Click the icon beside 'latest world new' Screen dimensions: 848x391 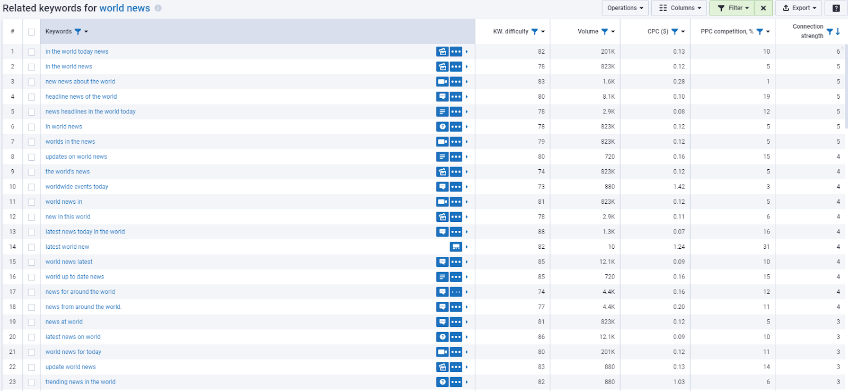click(456, 247)
